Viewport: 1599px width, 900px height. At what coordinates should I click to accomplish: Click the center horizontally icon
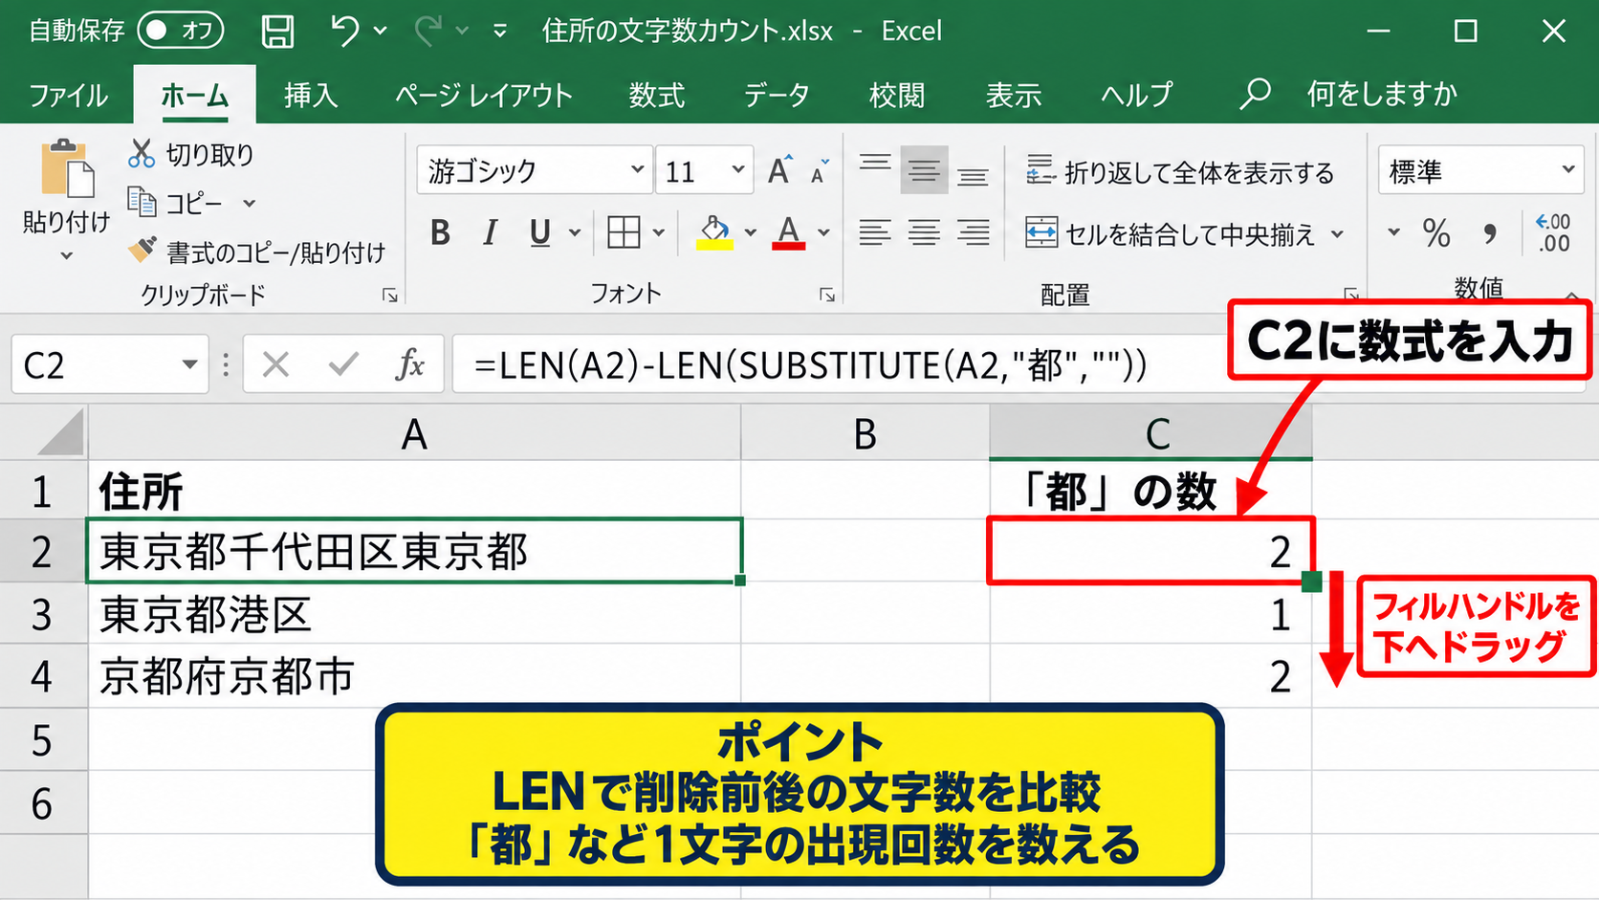tap(924, 232)
